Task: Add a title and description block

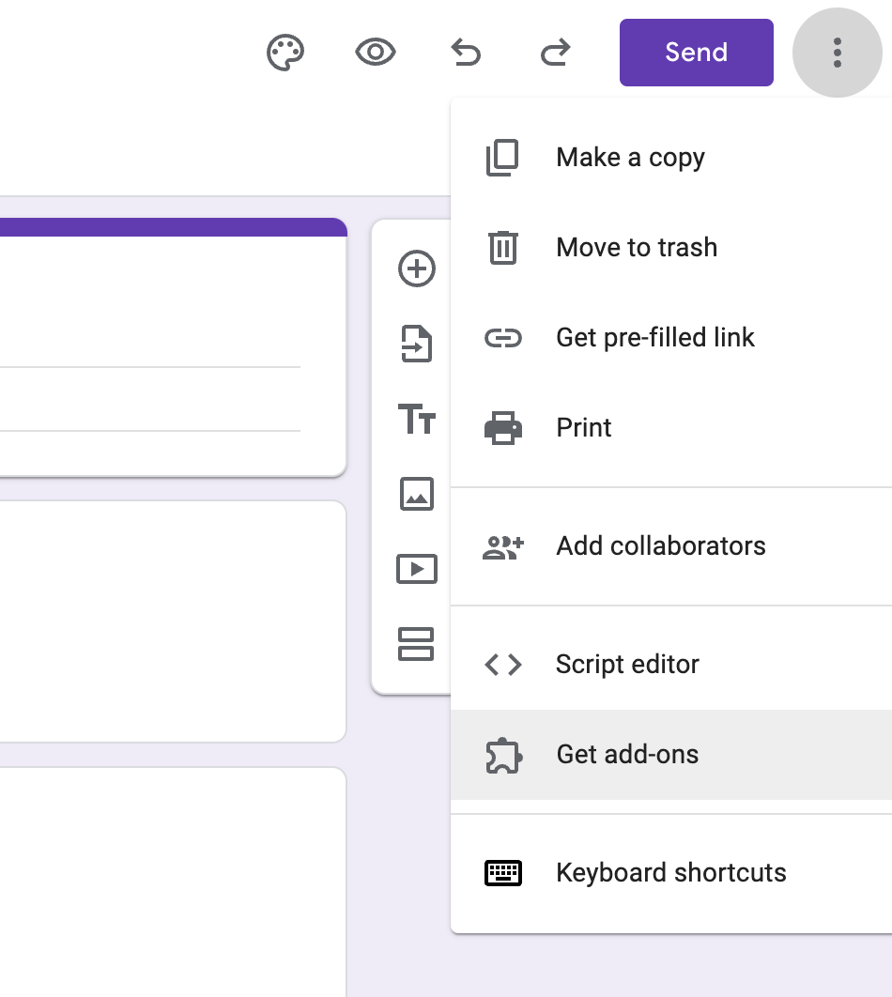Action: coord(417,419)
